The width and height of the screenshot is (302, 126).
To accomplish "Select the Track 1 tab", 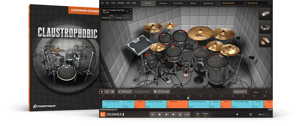I will pos(256,92).
